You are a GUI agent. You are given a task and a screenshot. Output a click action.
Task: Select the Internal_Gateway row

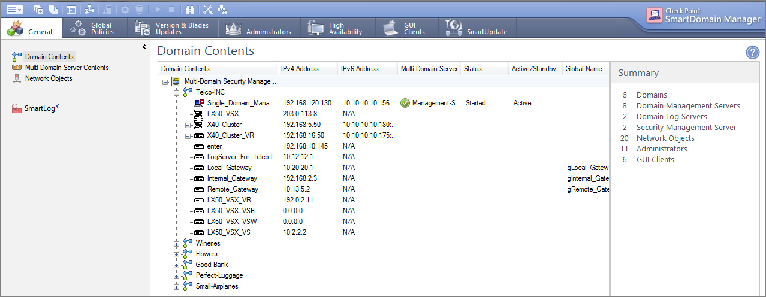(x=384, y=178)
